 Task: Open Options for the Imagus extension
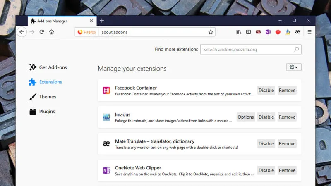click(245, 117)
